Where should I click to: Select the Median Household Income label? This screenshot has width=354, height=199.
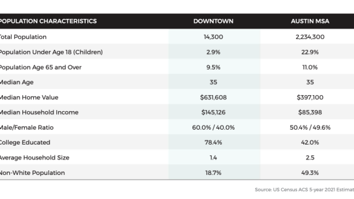[x=39, y=112]
